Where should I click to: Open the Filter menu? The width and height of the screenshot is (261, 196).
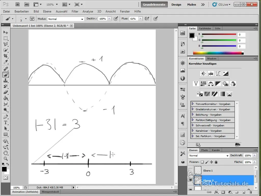(75, 11)
